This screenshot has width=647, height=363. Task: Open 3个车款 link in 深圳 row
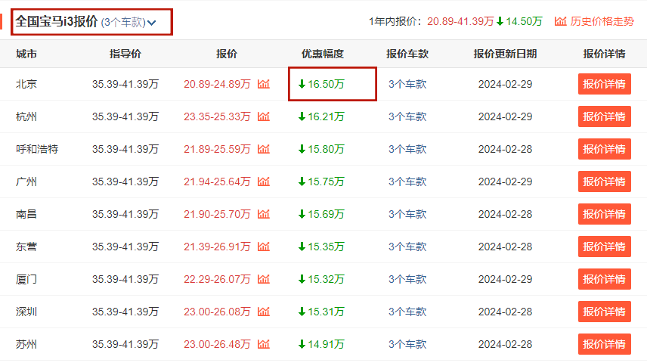coord(407,312)
